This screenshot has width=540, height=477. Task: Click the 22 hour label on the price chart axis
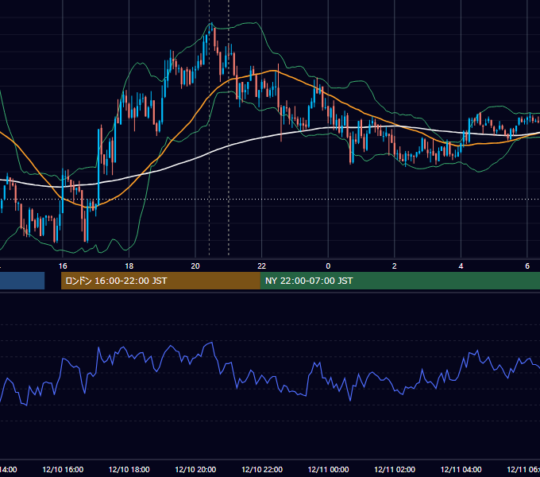262,266
